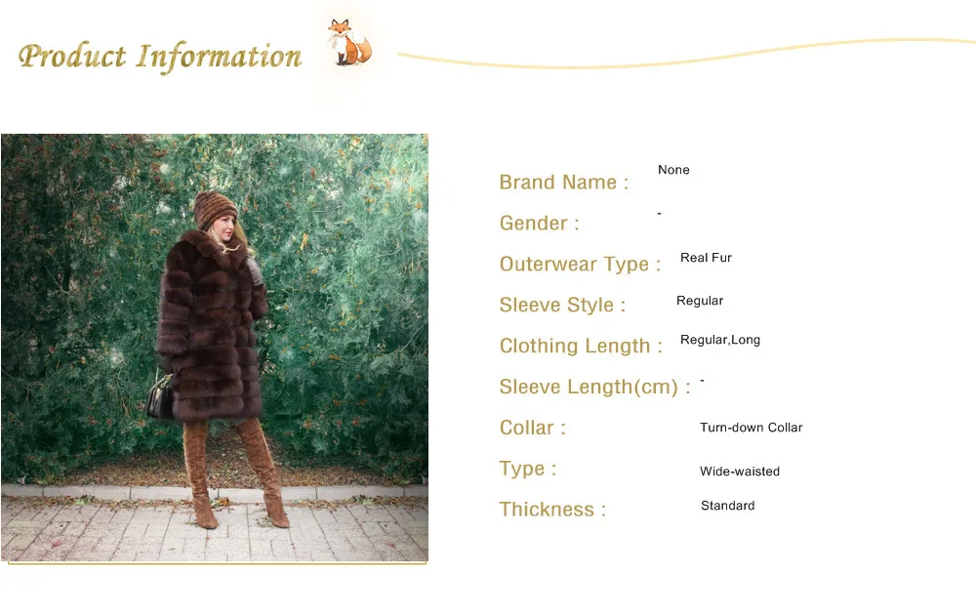Screen dimensions: 976x616
Task: Open the fur coat product photo
Action: click(x=215, y=348)
